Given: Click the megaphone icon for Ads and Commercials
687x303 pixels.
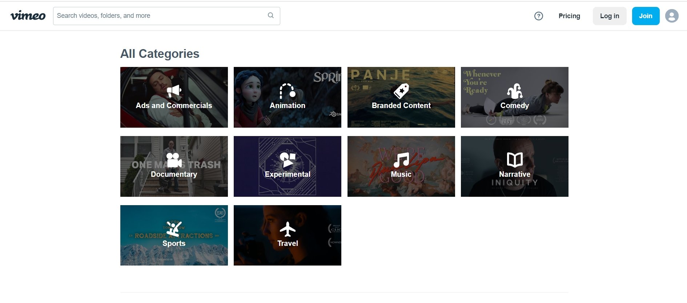Looking at the screenshot, I should 174,91.
